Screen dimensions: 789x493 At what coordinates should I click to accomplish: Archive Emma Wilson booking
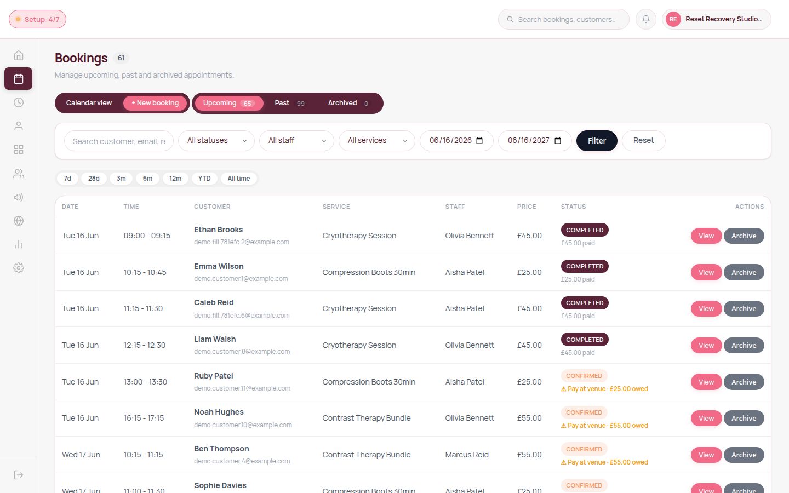tap(744, 272)
